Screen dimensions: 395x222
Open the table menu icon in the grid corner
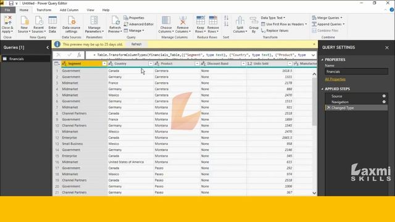pyautogui.click(x=57, y=64)
